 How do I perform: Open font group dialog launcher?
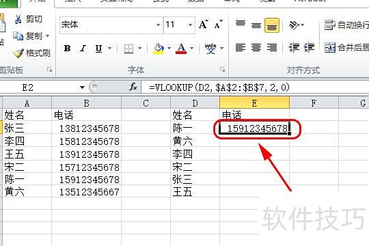222,70
